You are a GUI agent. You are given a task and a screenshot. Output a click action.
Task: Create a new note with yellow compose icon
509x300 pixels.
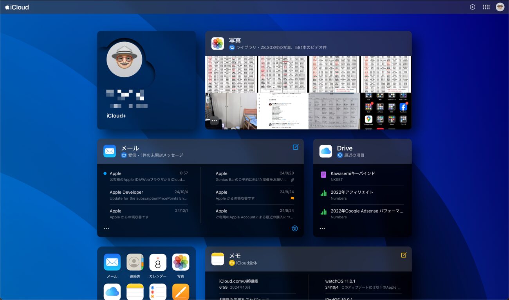[404, 255]
